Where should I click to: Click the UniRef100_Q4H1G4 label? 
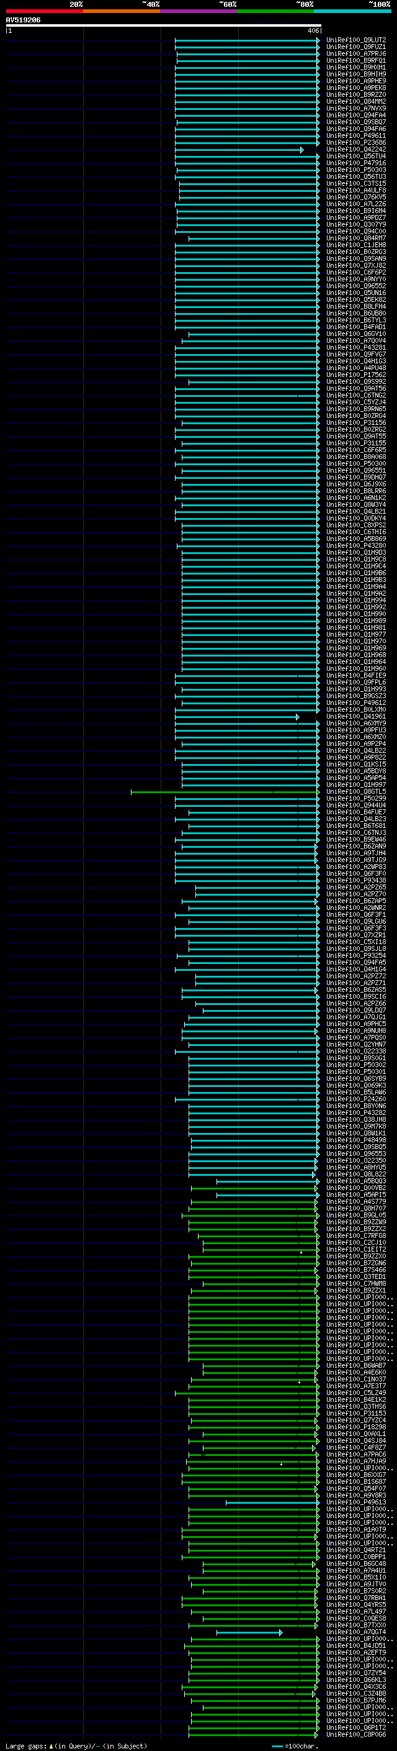pos(355,970)
